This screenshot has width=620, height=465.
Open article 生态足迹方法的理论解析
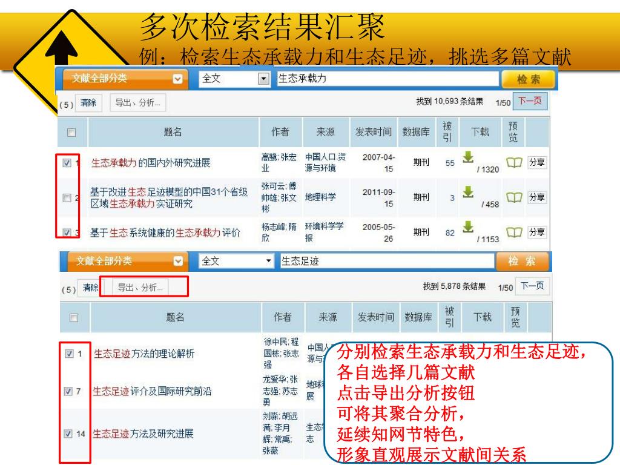coord(144,354)
